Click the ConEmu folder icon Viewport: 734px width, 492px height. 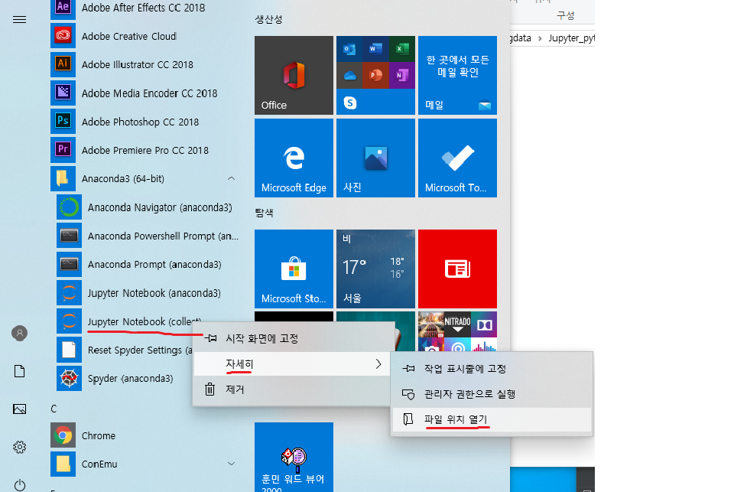63,464
